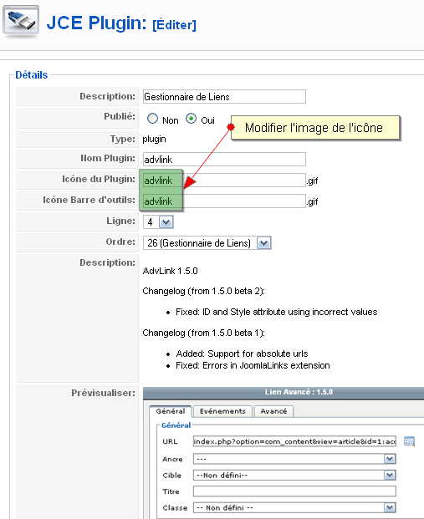Screen dimensions: 424x519
Task: Open the Ligne dropdown showing 4
Action: [158, 221]
